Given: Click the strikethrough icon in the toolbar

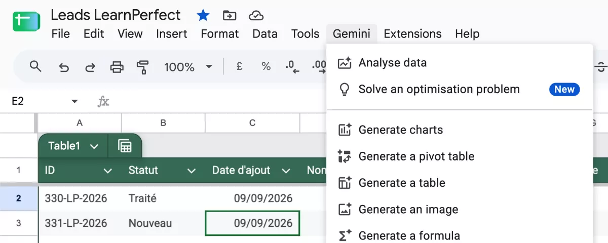Looking at the screenshot, I should pyautogui.click(x=601, y=66).
